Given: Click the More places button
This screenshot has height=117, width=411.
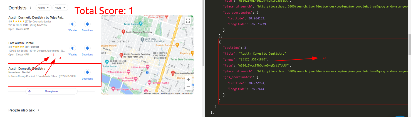Looking at the screenshot, I should (x=51, y=91).
